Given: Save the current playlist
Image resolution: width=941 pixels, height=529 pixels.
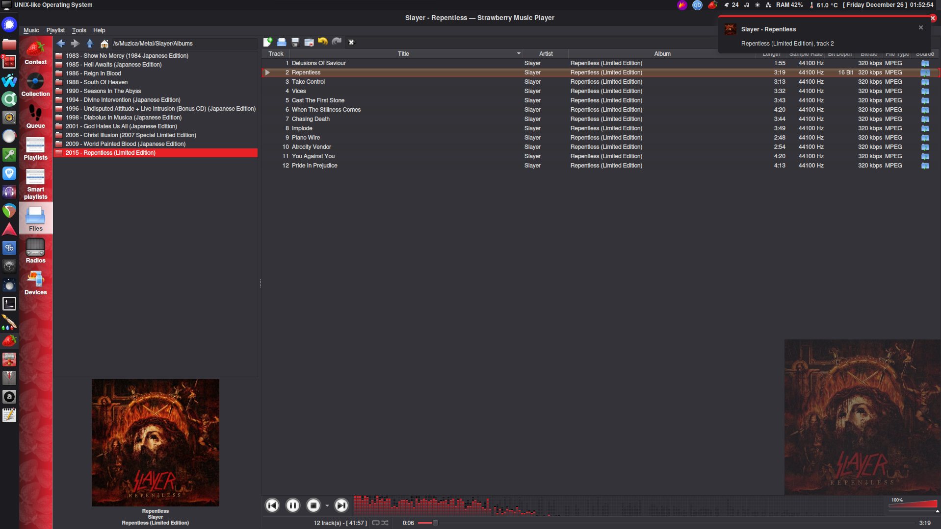Looking at the screenshot, I should click(295, 42).
